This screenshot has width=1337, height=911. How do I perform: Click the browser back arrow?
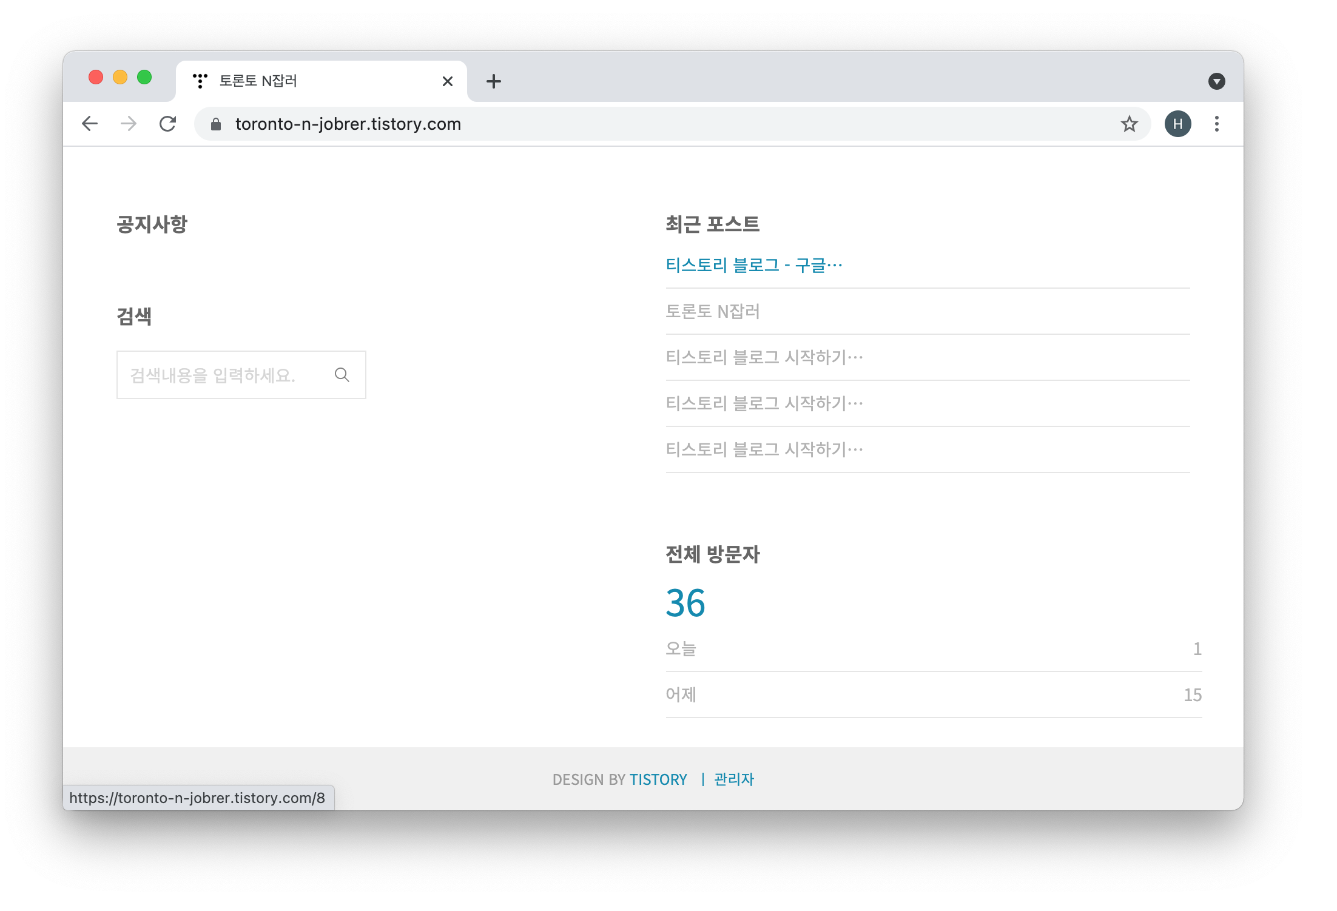point(90,124)
